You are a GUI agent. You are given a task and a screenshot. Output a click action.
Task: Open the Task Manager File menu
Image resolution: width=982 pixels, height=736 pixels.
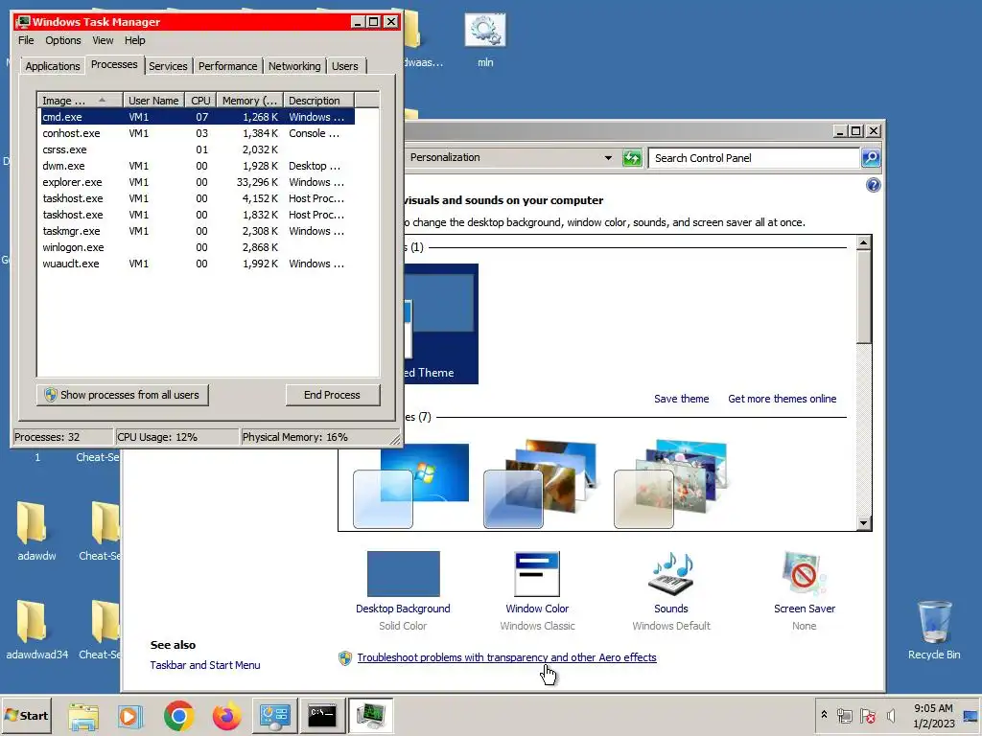pyautogui.click(x=26, y=40)
